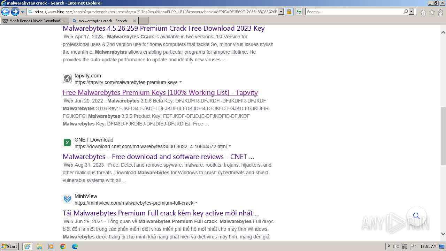Open the search provider dropdown arrow
This screenshot has width=446, height=251.
[x=412, y=12]
